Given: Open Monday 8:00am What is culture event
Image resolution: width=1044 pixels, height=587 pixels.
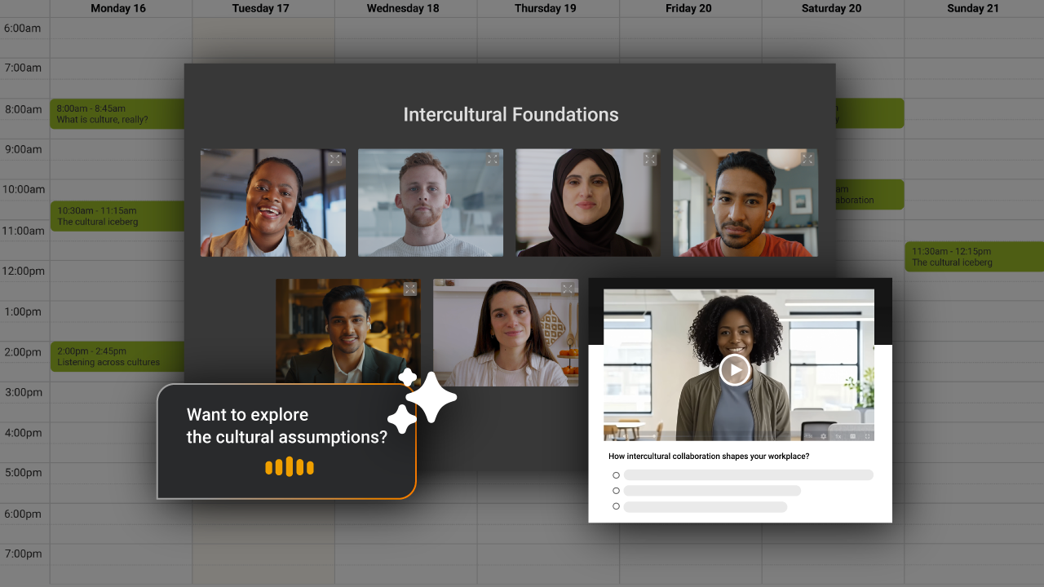Looking at the screenshot, I should tap(117, 114).
